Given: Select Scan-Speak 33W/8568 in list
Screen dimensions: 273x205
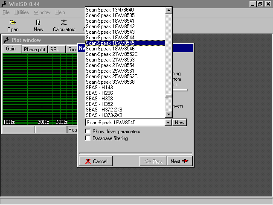Looking at the screenshot, I should (125, 82).
